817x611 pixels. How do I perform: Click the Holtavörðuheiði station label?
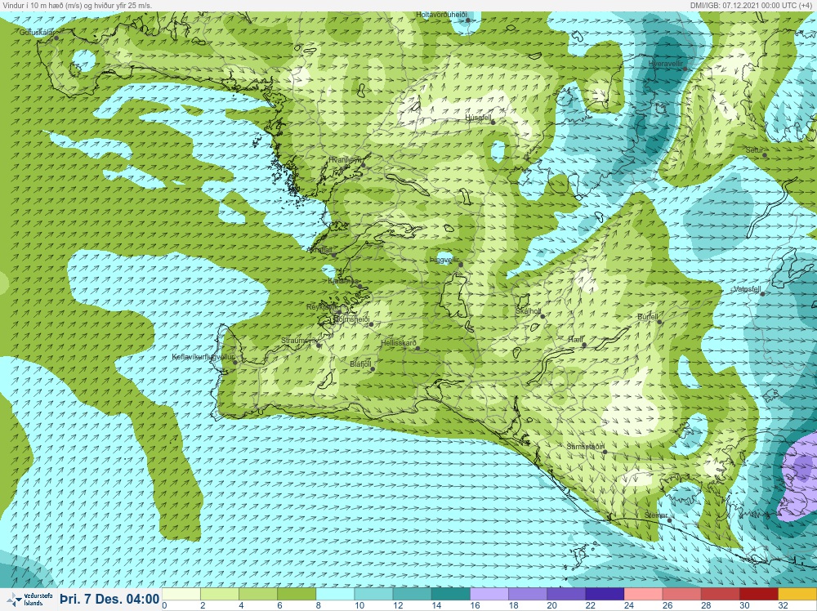441,15
